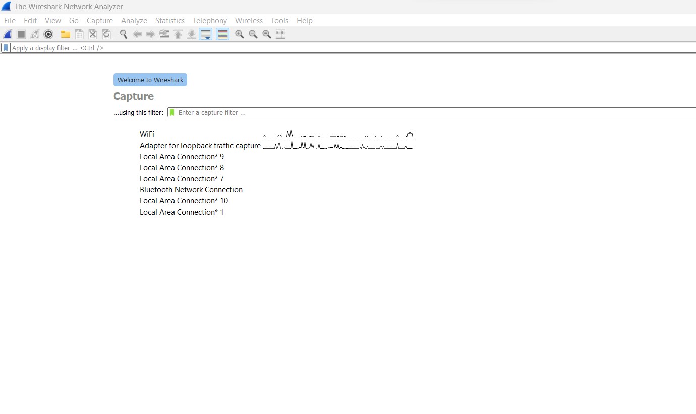Click the capture filter bookmark dropdown
Image resolution: width=696 pixels, height=414 pixels.
[171, 112]
